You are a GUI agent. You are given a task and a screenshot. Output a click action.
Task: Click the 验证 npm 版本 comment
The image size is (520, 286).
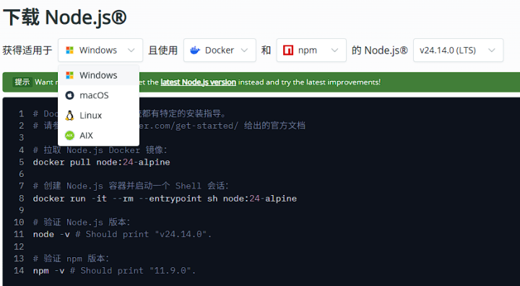coord(71,259)
